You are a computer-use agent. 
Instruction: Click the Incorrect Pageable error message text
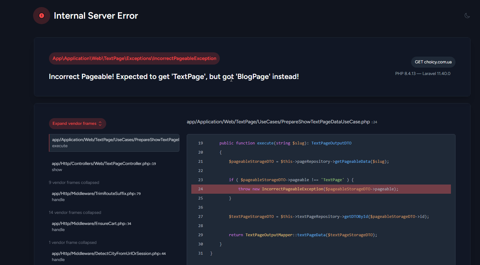click(174, 77)
